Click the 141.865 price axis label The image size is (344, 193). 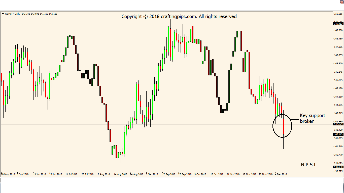338,138
